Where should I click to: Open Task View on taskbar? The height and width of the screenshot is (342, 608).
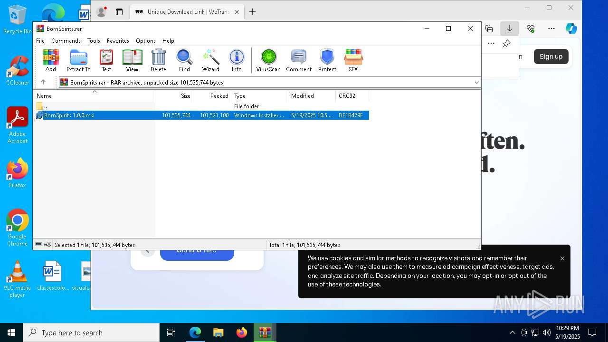pyautogui.click(x=171, y=332)
